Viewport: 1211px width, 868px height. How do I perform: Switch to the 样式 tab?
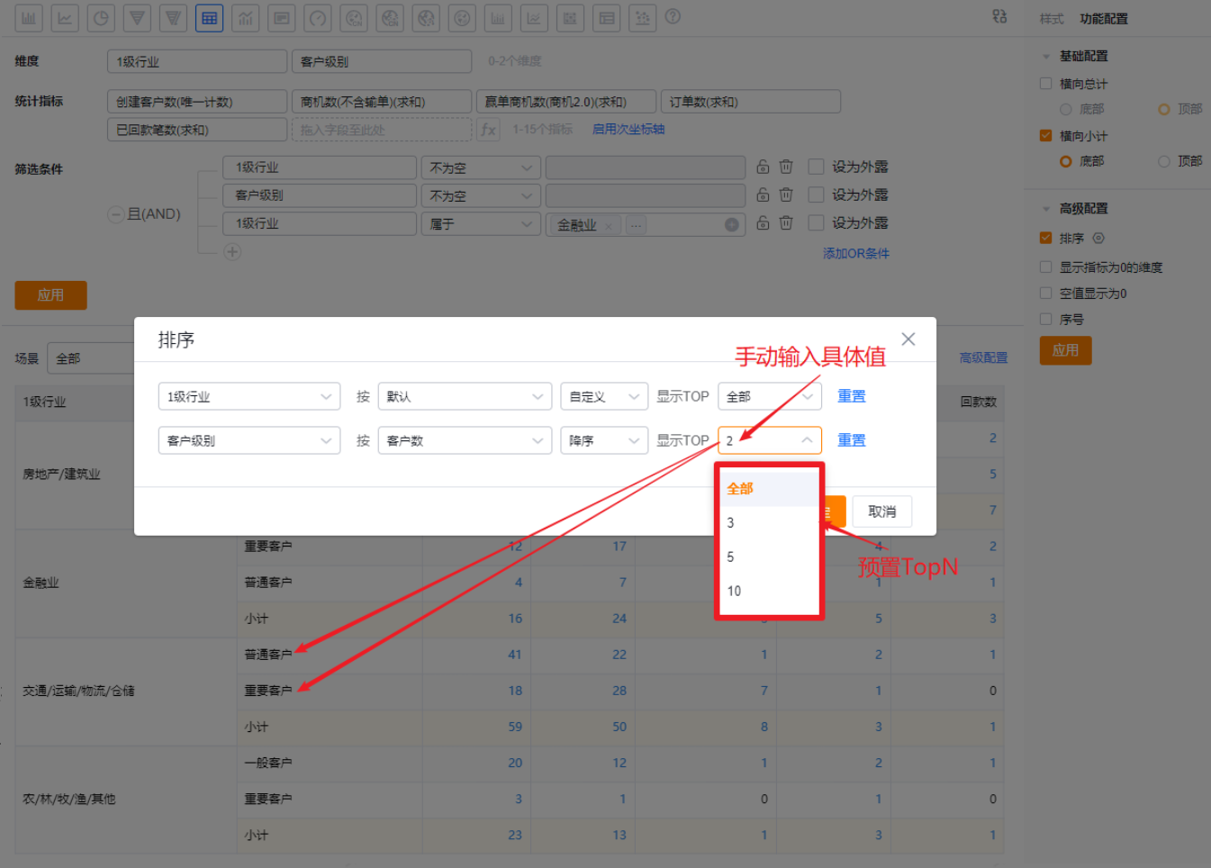pyautogui.click(x=1052, y=19)
